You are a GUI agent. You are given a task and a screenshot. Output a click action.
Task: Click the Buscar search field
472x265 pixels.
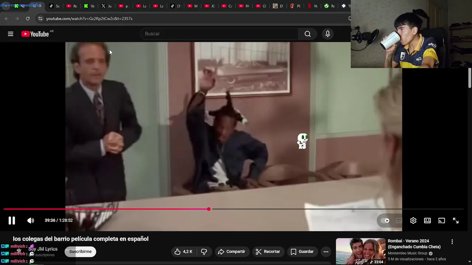[219, 34]
